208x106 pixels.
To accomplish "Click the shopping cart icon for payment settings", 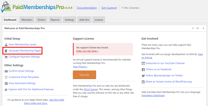I will coord(6,57).
